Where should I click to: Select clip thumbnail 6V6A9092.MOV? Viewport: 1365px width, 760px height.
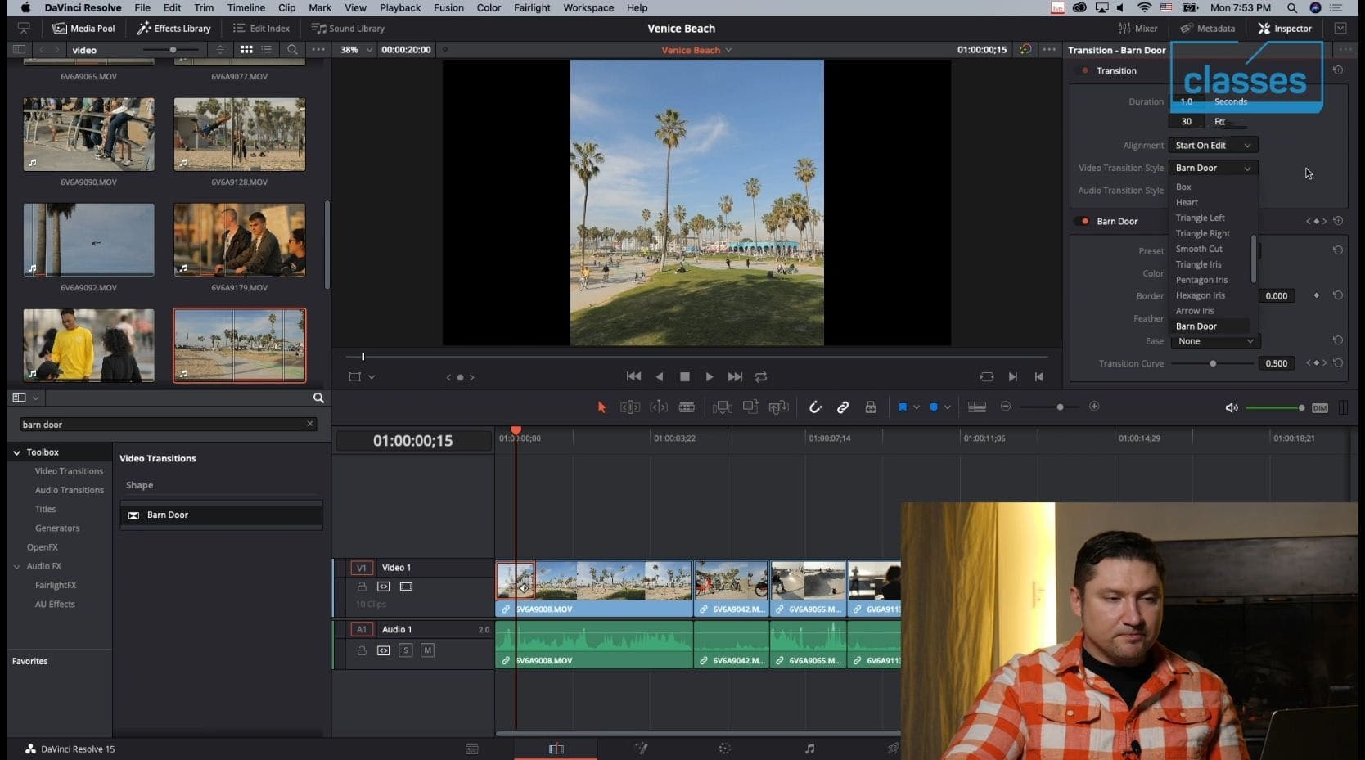(88, 240)
